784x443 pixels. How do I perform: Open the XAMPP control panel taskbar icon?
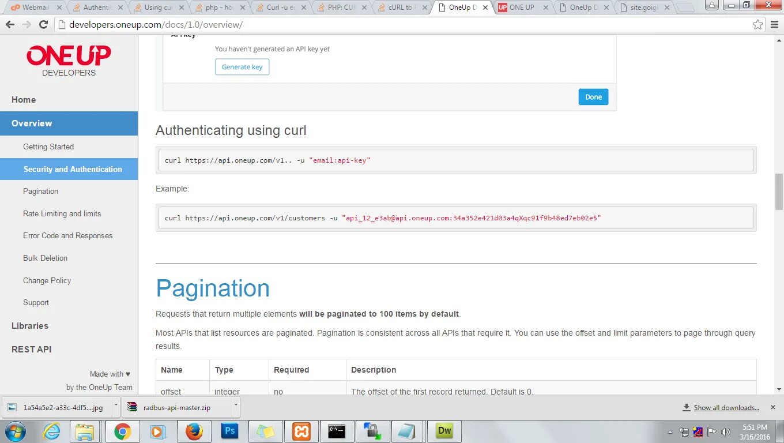point(301,431)
